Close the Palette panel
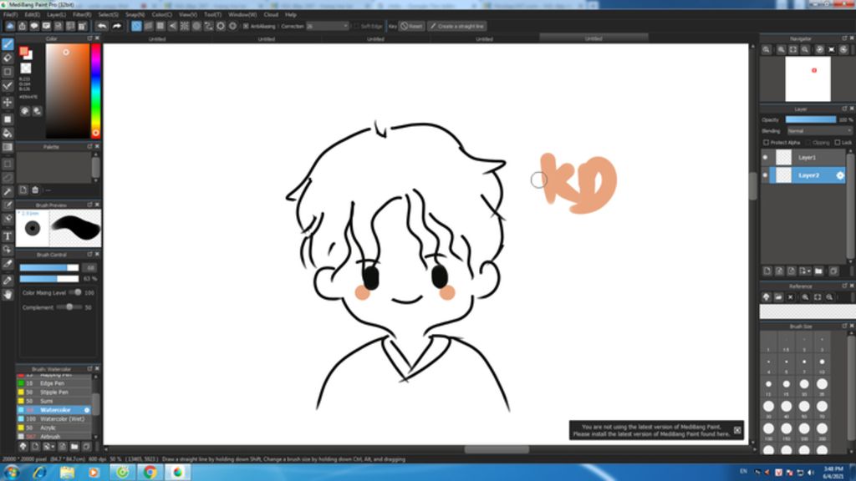The image size is (856, 481). point(97,147)
